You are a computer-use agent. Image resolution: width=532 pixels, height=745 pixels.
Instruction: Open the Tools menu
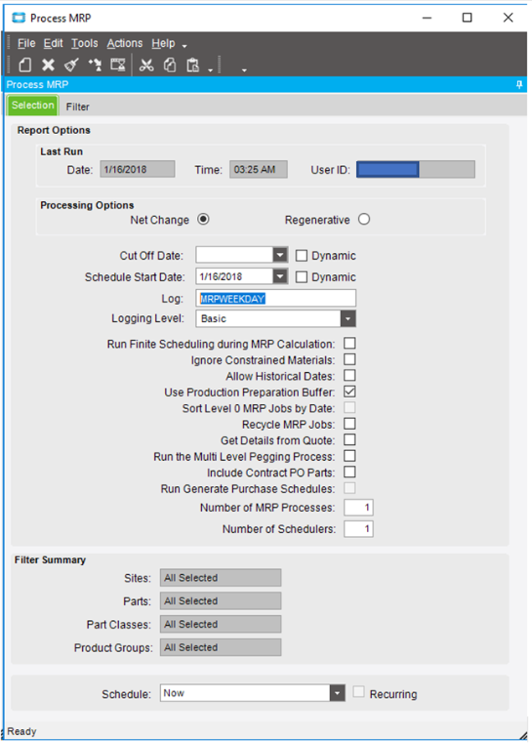85,44
